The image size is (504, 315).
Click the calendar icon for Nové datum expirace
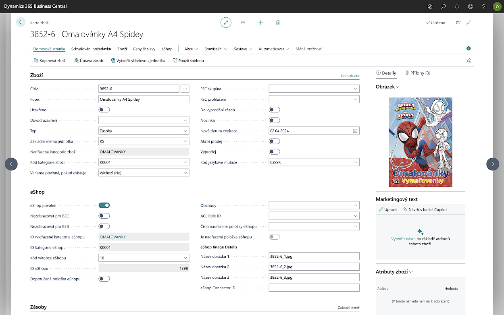[355, 131]
